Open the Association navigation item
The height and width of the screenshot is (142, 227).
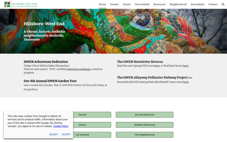tap(197, 4)
